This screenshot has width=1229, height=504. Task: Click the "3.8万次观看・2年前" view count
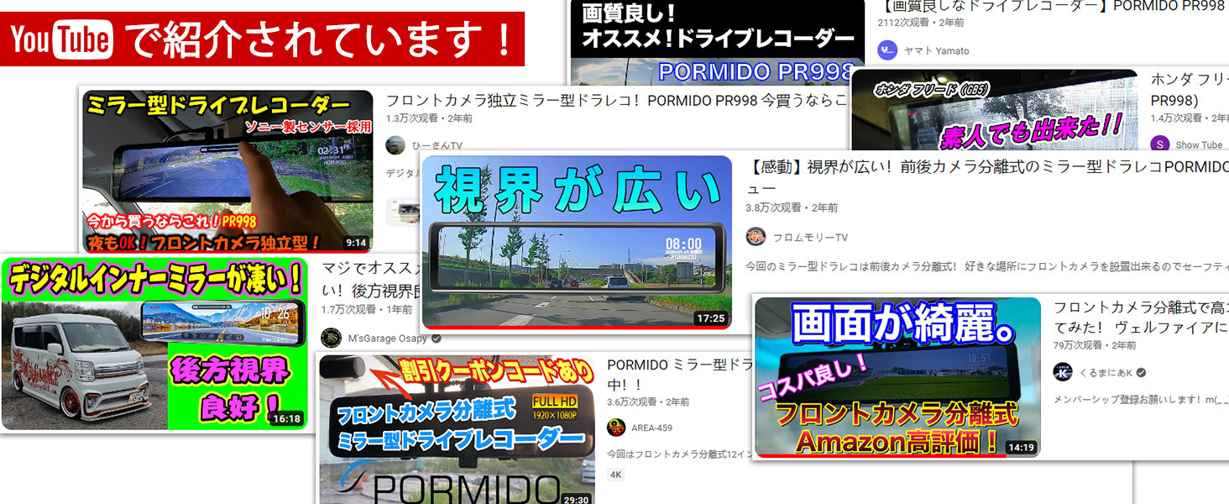pyautogui.click(x=792, y=207)
